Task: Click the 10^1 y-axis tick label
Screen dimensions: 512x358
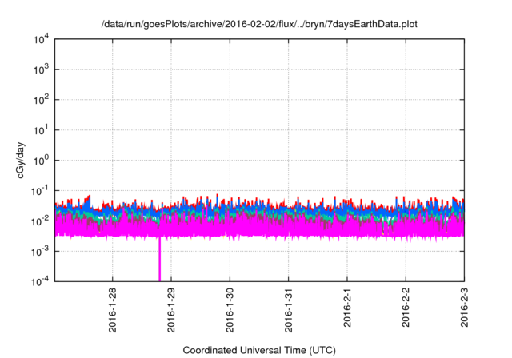Action: (x=42, y=130)
